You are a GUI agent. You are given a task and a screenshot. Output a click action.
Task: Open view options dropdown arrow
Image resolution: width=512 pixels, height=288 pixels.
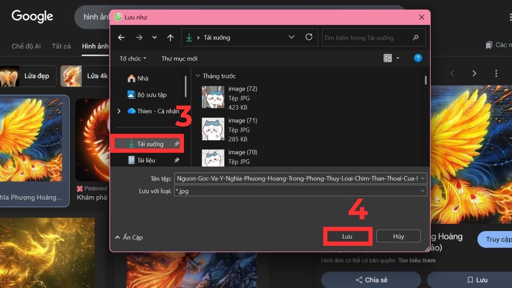click(398, 58)
